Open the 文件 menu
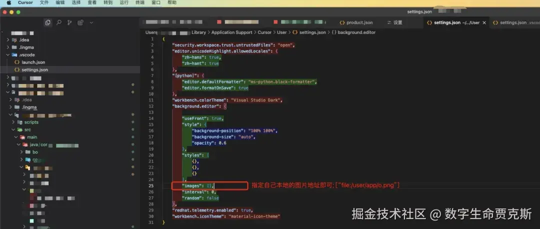The height and width of the screenshot is (229, 540). coord(44,2)
